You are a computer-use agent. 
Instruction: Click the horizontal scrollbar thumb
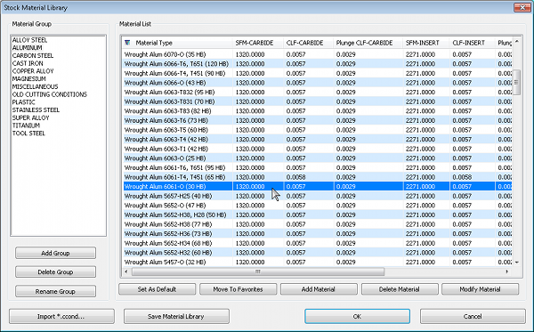258,271
